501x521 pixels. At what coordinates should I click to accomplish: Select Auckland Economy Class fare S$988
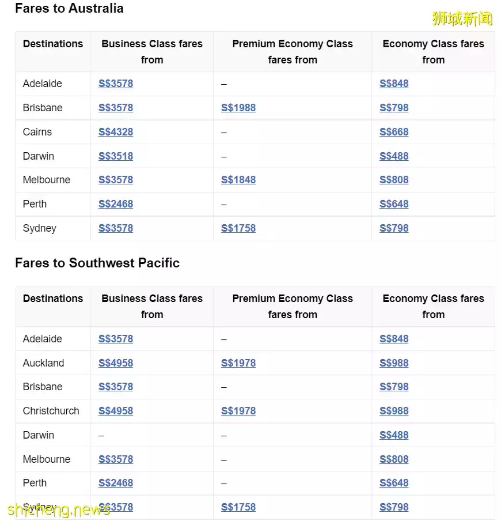coord(394,363)
